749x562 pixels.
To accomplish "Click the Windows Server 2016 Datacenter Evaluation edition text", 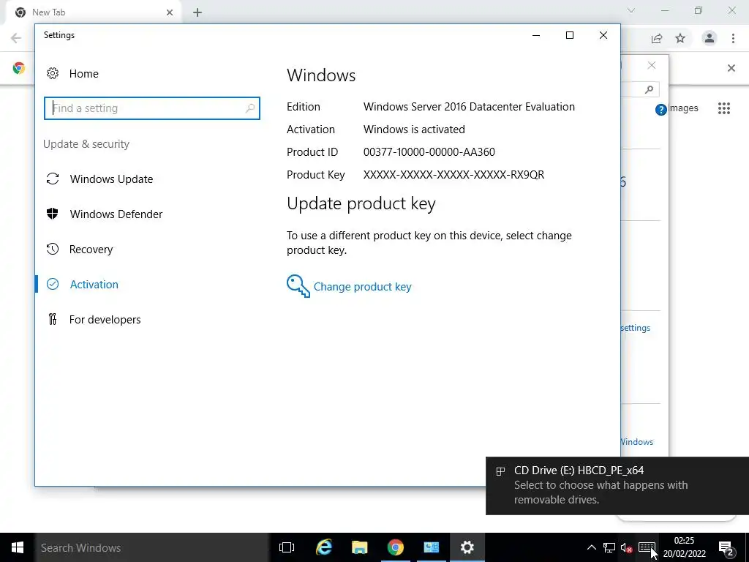I will tap(469, 107).
